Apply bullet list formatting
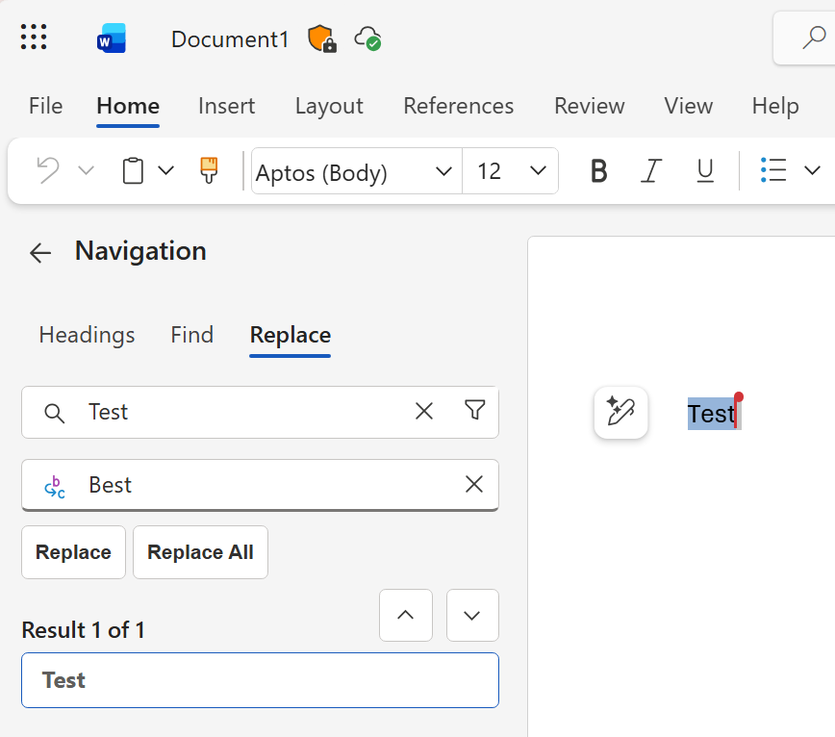This screenshot has height=737, width=835. pyautogui.click(x=773, y=170)
